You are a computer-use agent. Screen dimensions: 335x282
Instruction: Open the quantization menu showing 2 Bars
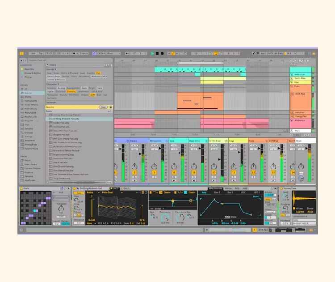pyautogui.click(x=84, y=53)
